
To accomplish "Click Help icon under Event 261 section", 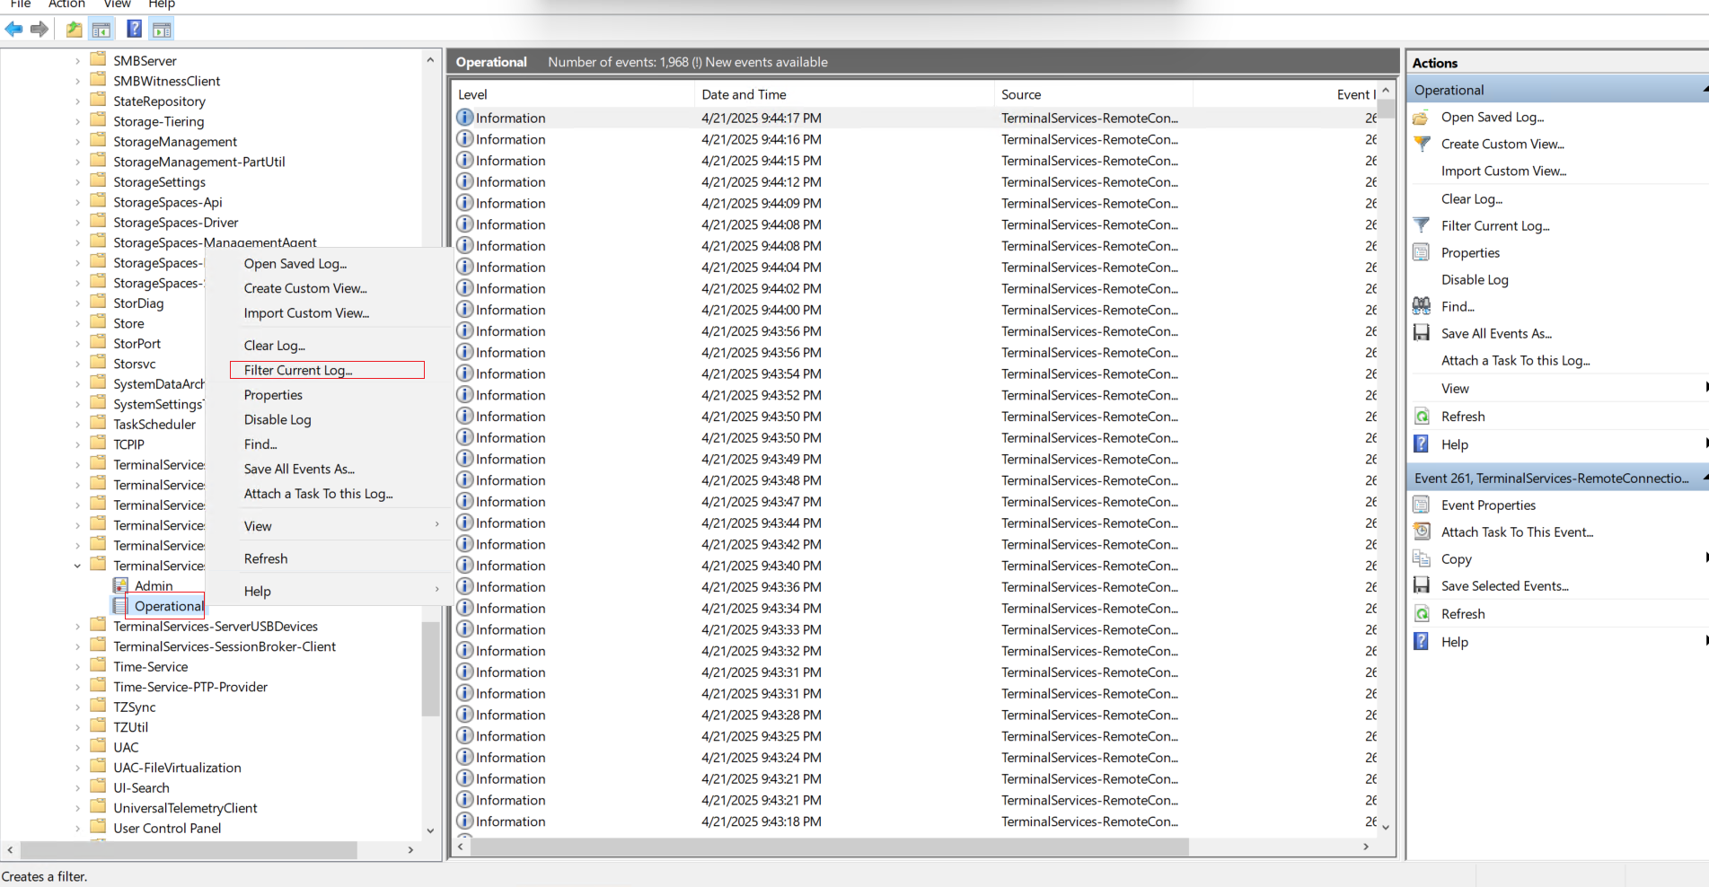I will [x=1422, y=642].
